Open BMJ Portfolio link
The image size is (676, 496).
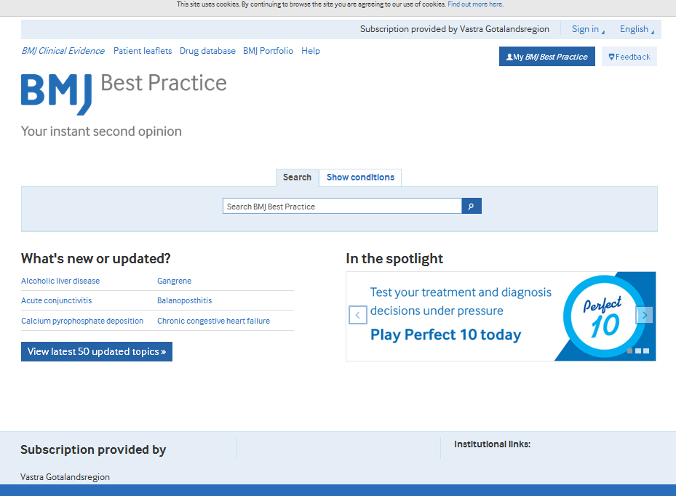pos(269,51)
